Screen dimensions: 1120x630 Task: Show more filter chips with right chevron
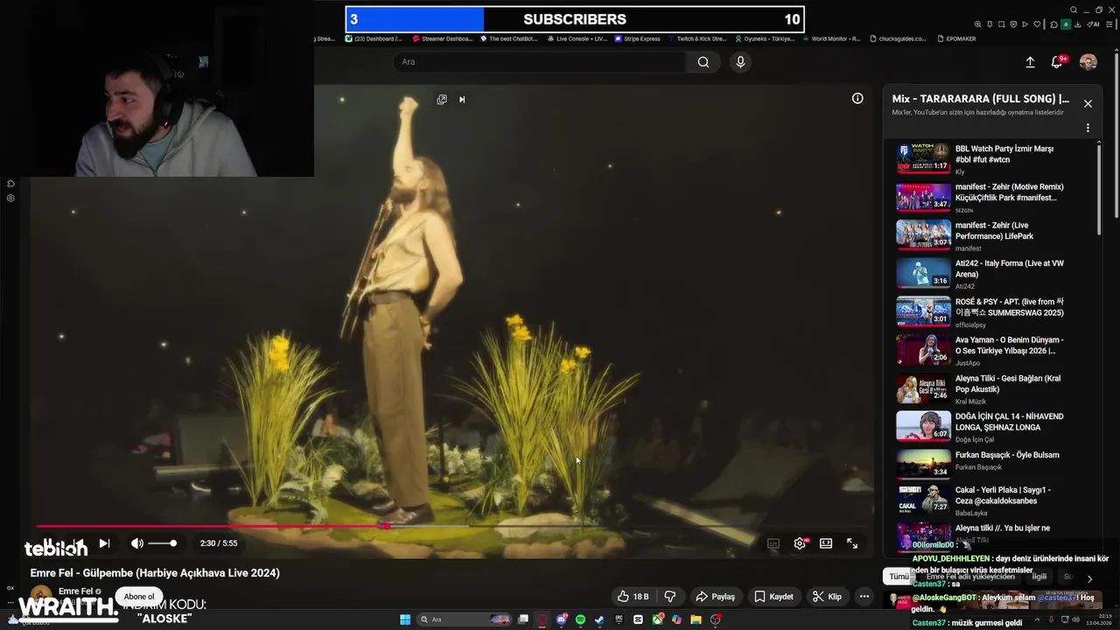(x=1089, y=578)
